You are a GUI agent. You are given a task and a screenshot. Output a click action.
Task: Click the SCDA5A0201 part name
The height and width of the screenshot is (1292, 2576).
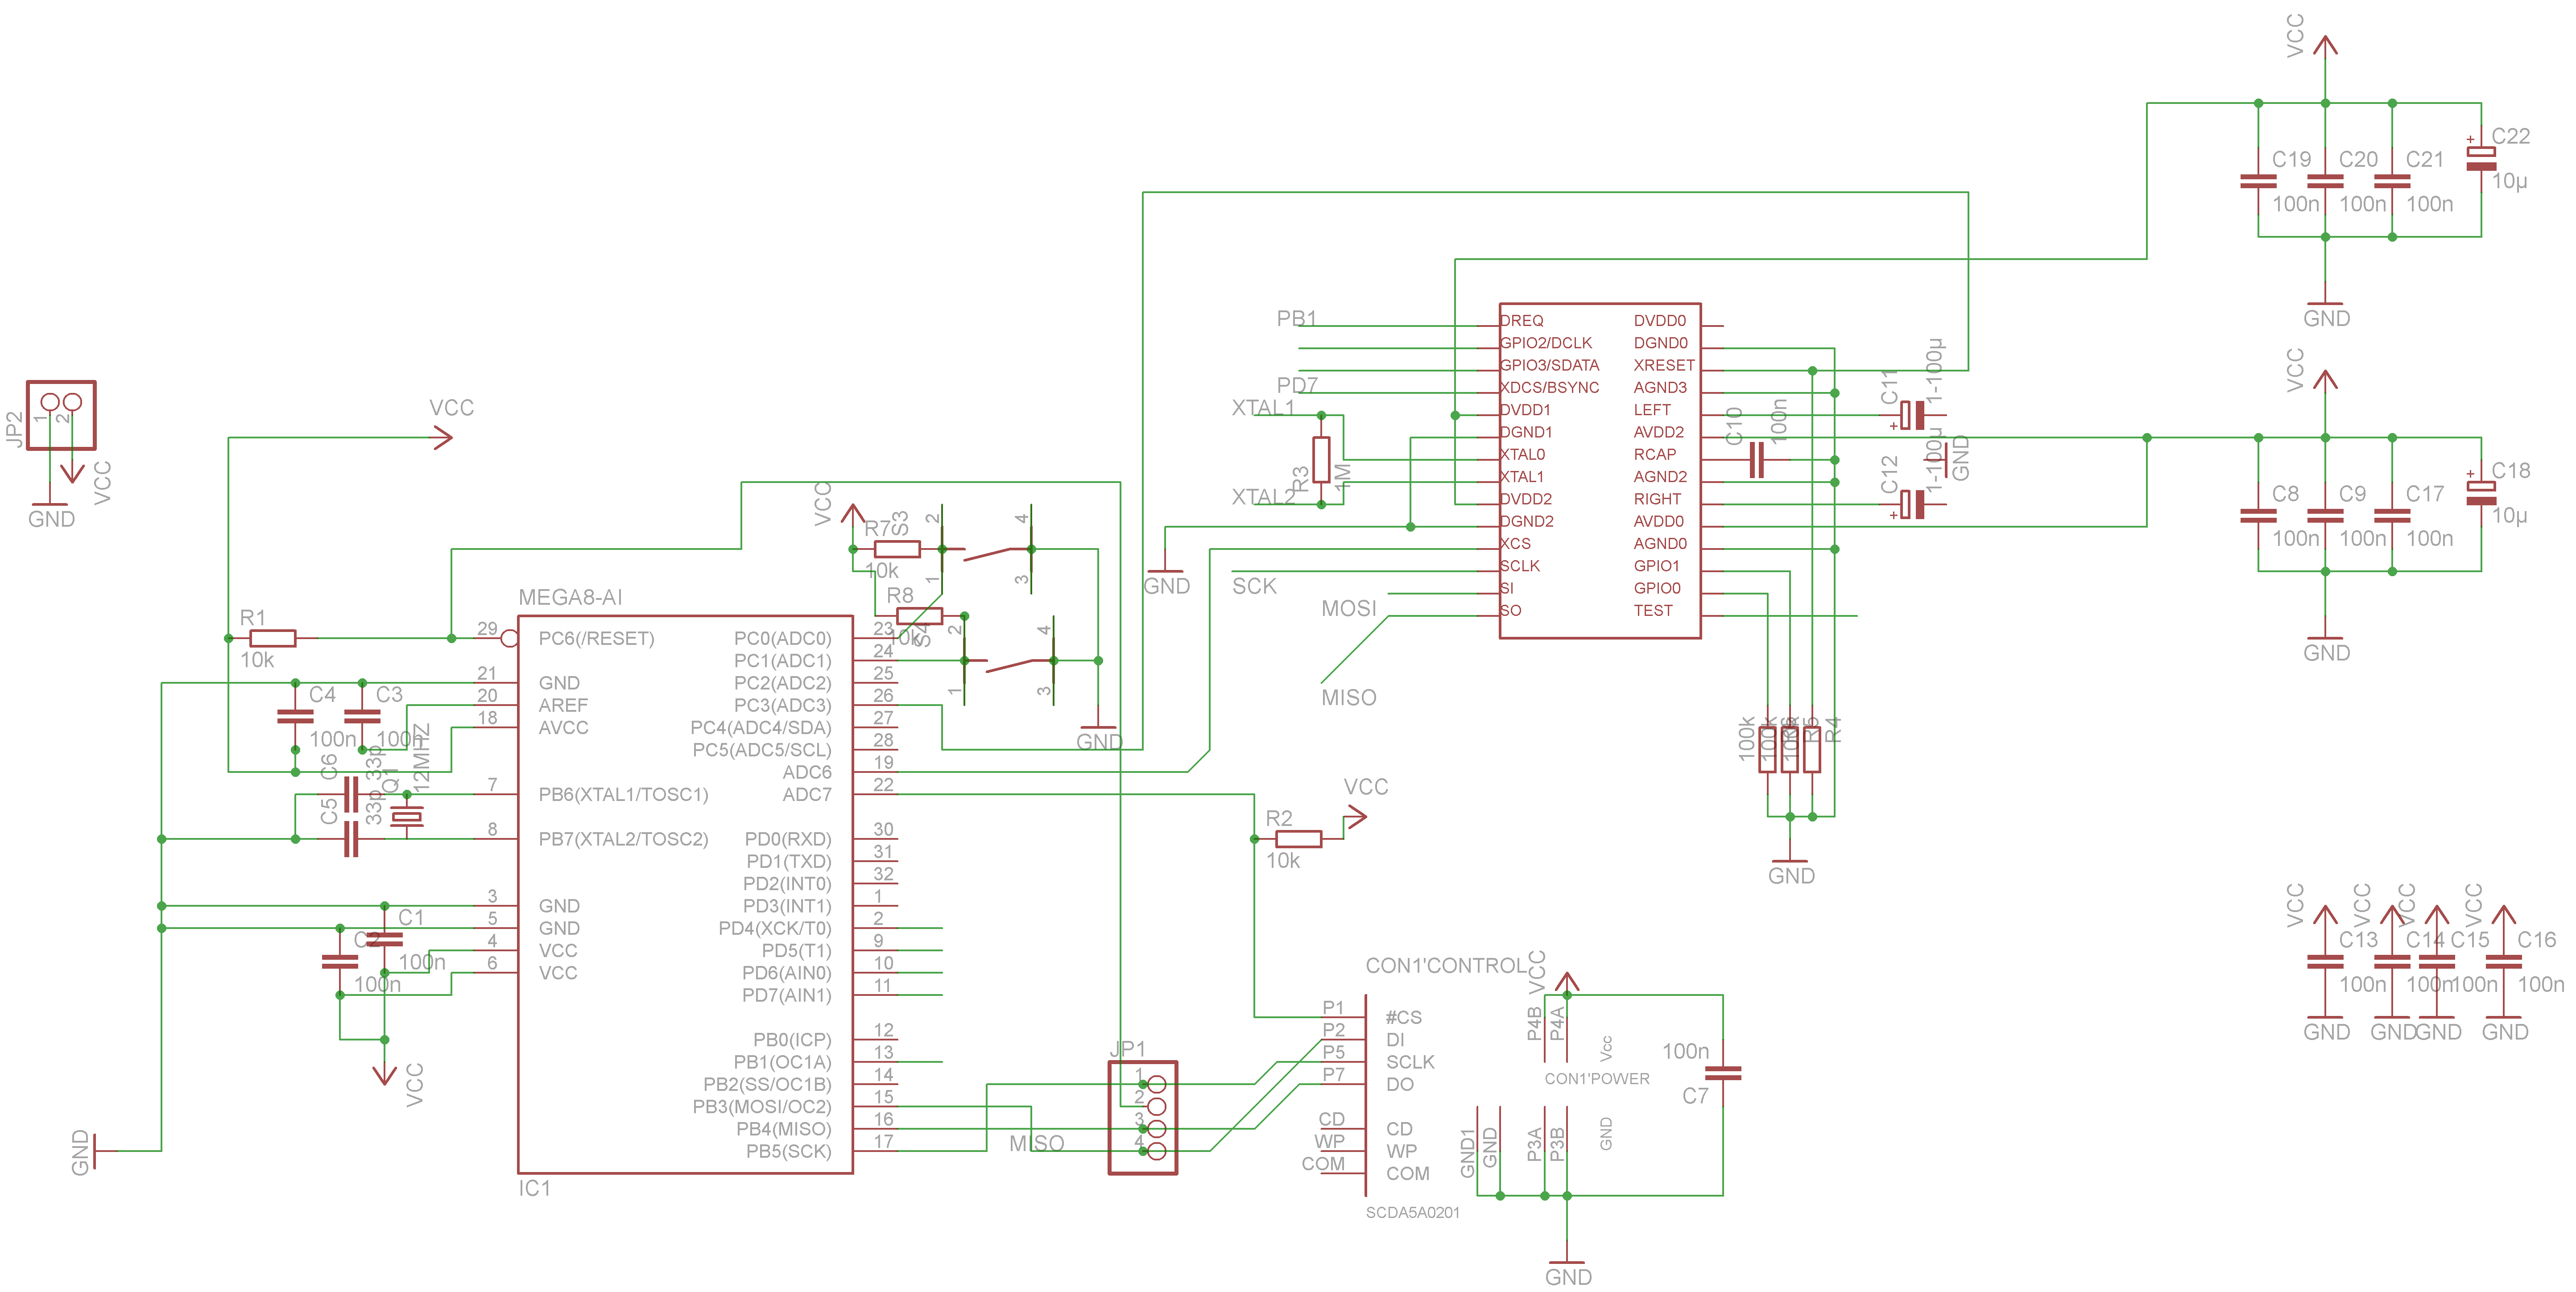1413,1212
